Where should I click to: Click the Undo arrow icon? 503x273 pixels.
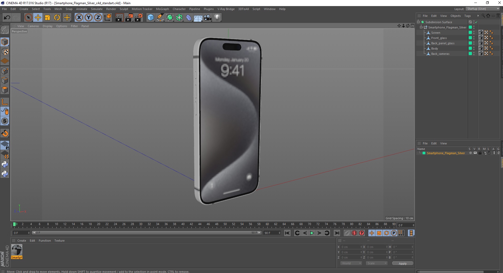coord(7,18)
